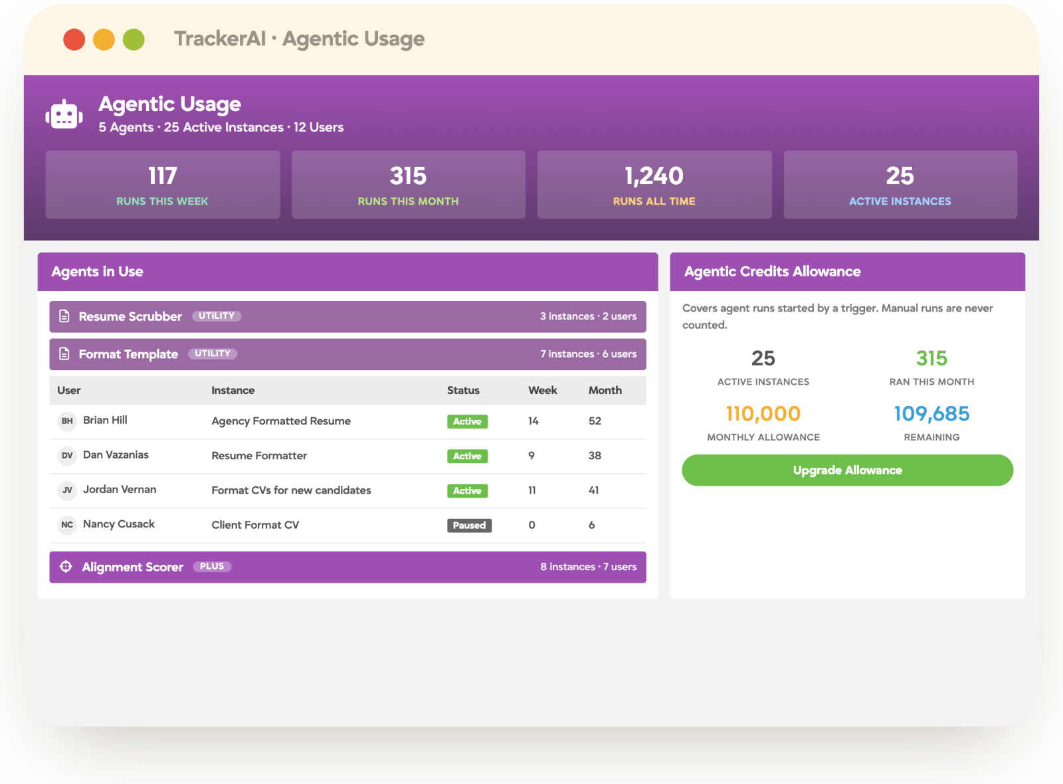The width and height of the screenshot is (1063, 784).
Task: Click the Active status for Dan Vazanias
Action: click(467, 456)
